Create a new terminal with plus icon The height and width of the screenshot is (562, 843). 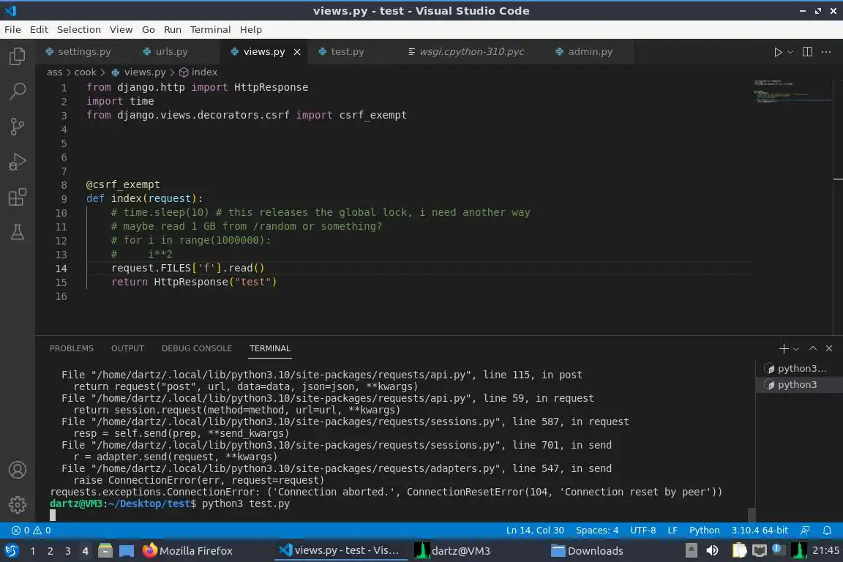[x=783, y=348]
